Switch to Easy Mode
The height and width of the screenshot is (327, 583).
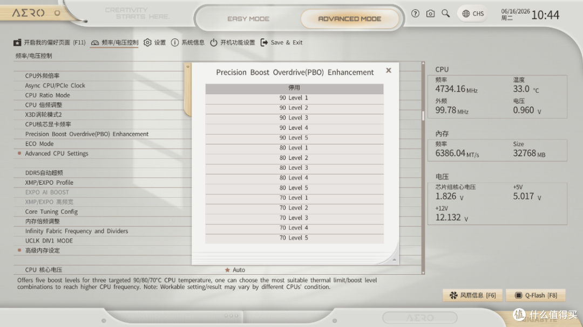coord(248,18)
